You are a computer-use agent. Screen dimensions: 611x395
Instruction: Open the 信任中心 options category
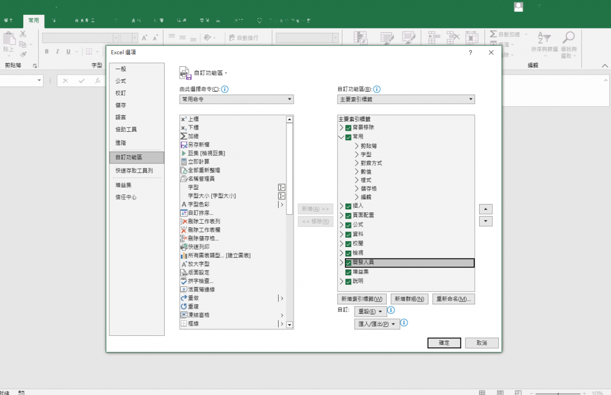(137, 197)
